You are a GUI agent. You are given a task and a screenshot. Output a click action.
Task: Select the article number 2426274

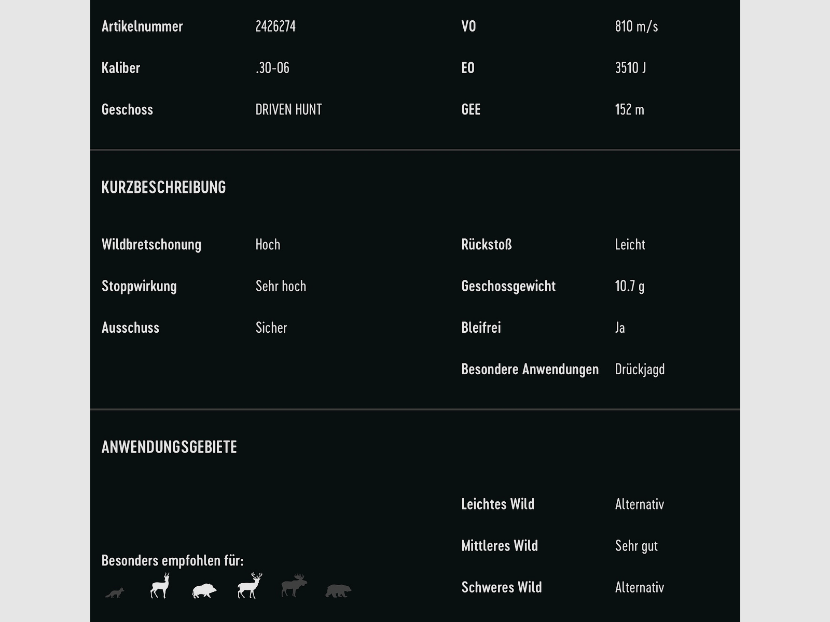point(275,26)
